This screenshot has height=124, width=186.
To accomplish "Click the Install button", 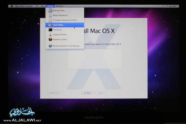I will point(100,93).
